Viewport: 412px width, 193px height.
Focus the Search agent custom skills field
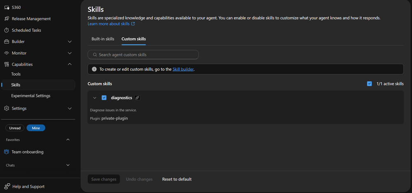143,55
